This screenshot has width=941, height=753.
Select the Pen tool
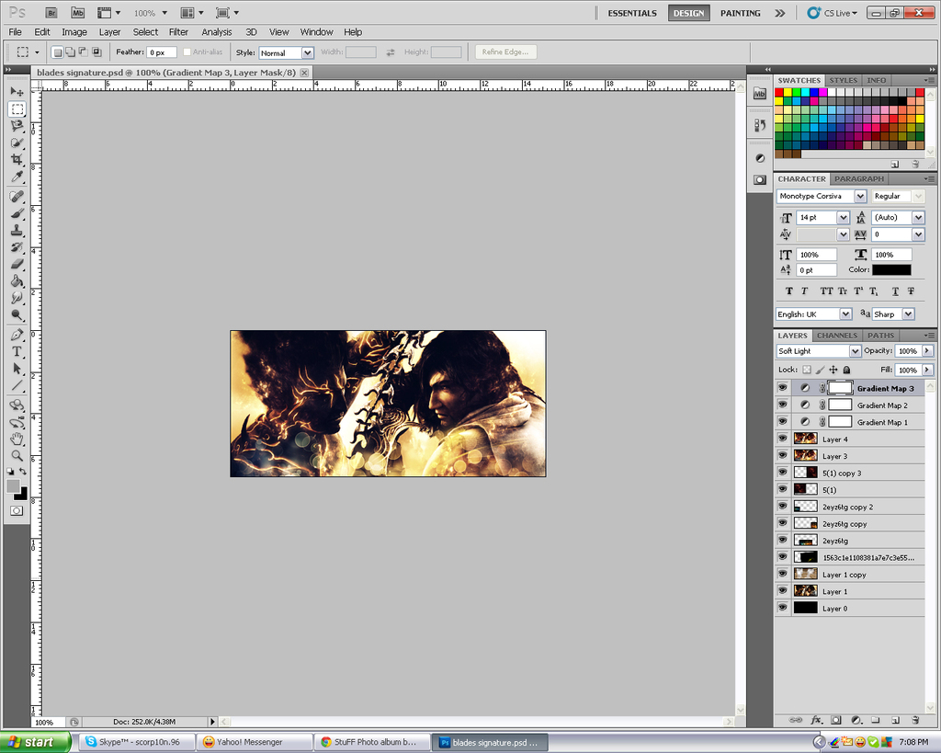(17, 335)
